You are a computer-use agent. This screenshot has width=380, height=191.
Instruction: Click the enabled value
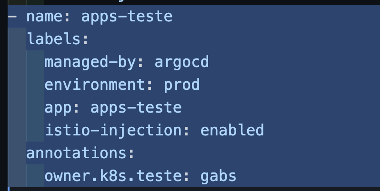232,130
